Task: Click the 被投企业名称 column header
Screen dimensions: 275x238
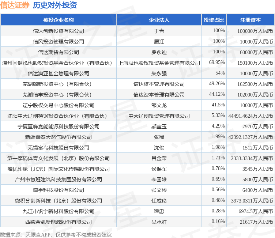Action: (59, 20)
